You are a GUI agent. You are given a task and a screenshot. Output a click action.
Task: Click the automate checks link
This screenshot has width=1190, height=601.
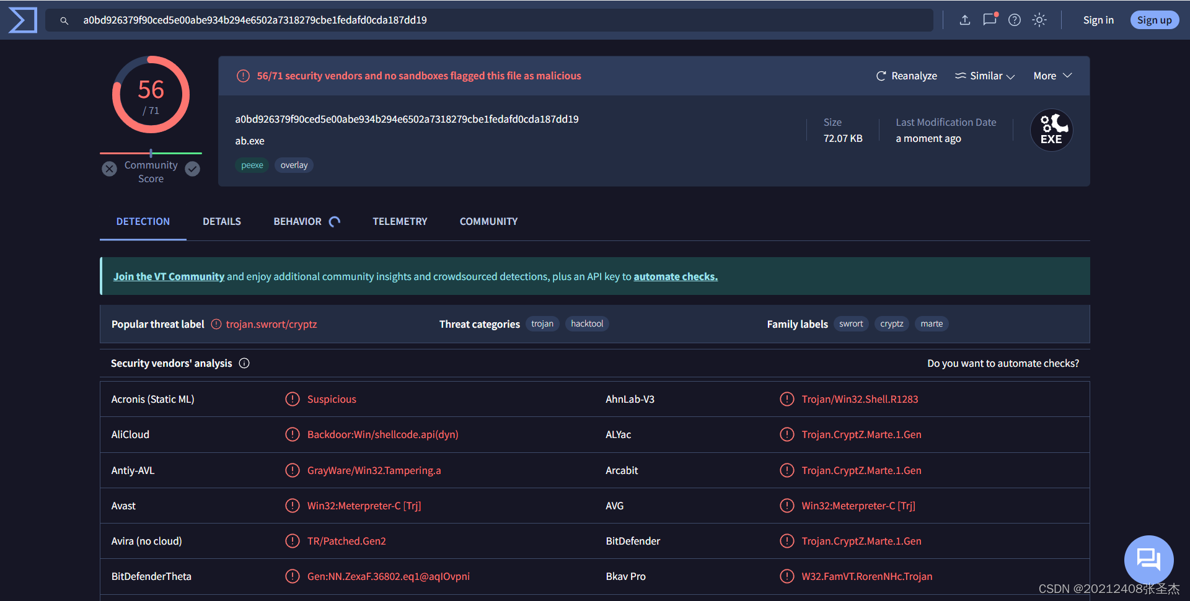pos(676,276)
